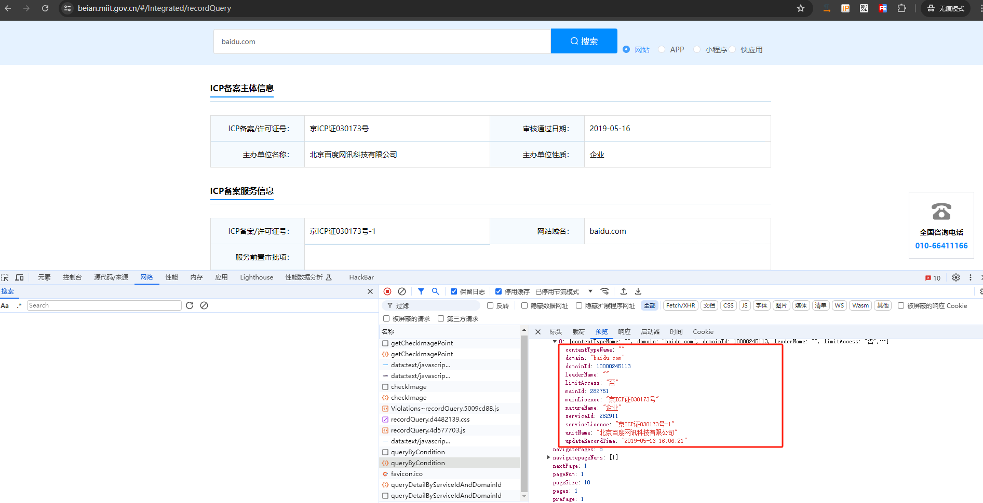Check the 反转 invert checkbox
The image size is (983, 503).
[490, 305]
